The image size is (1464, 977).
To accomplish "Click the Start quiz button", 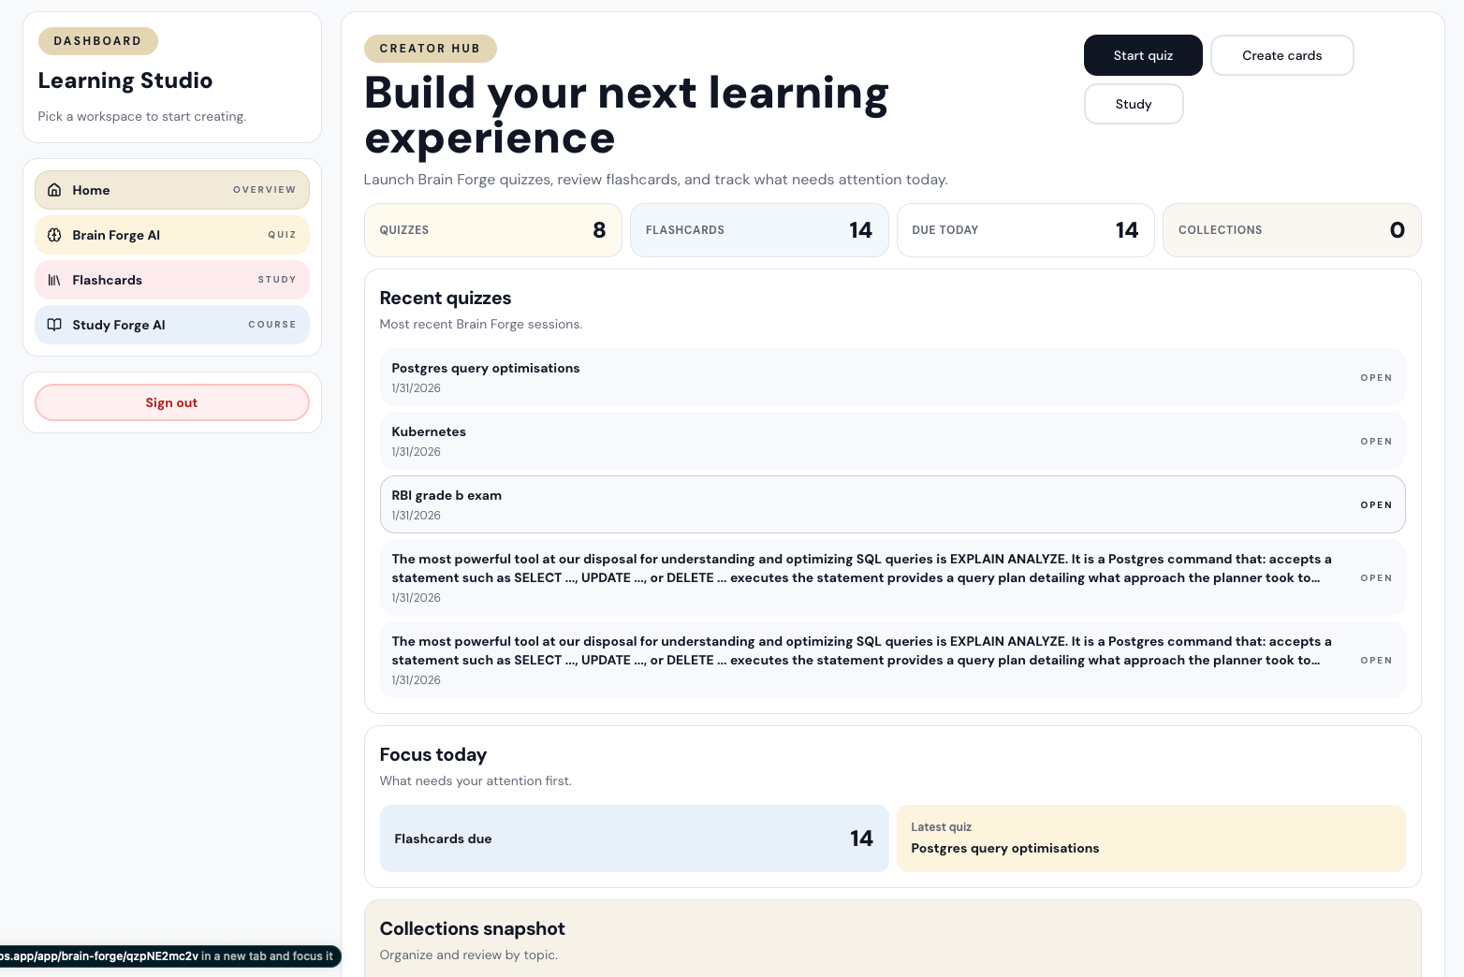I will [1143, 55].
